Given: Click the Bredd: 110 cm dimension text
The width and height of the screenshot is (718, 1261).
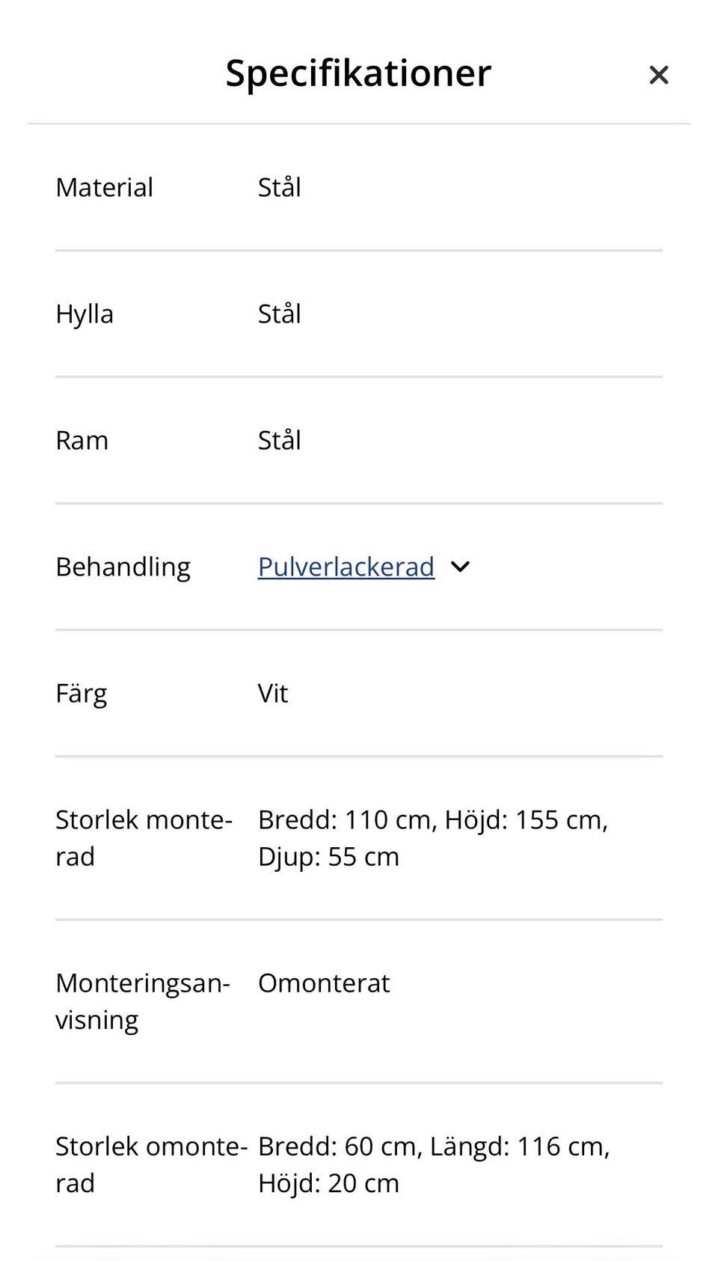Looking at the screenshot, I should tap(346, 820).
